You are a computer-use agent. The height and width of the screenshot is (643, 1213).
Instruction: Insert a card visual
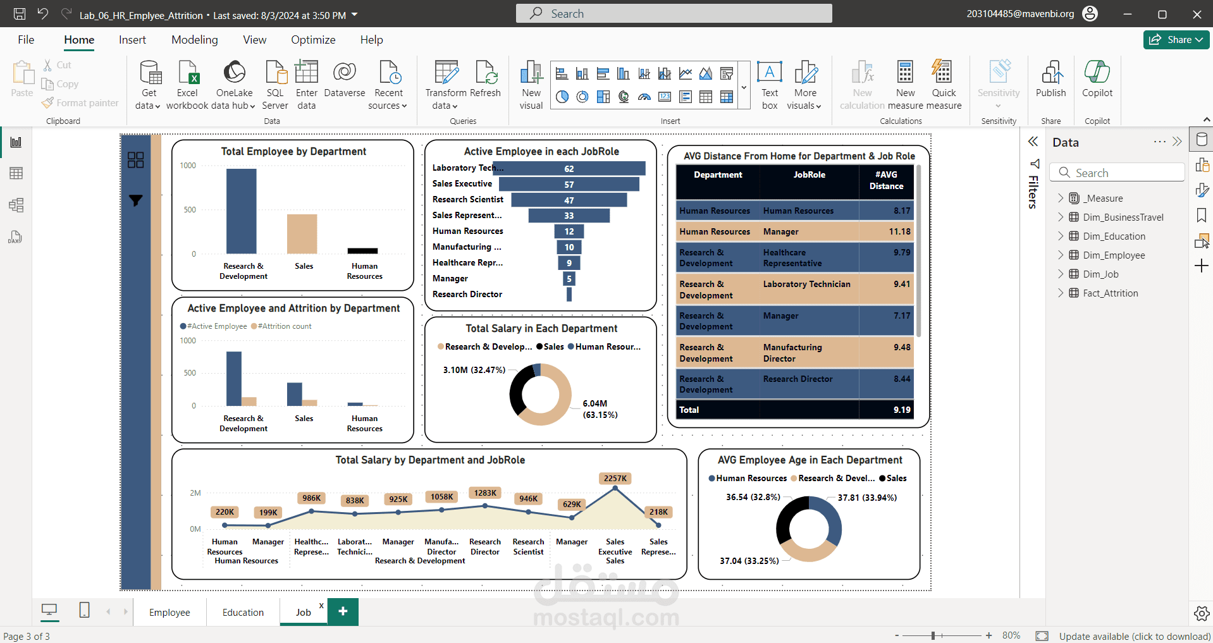tap(665, 97)
